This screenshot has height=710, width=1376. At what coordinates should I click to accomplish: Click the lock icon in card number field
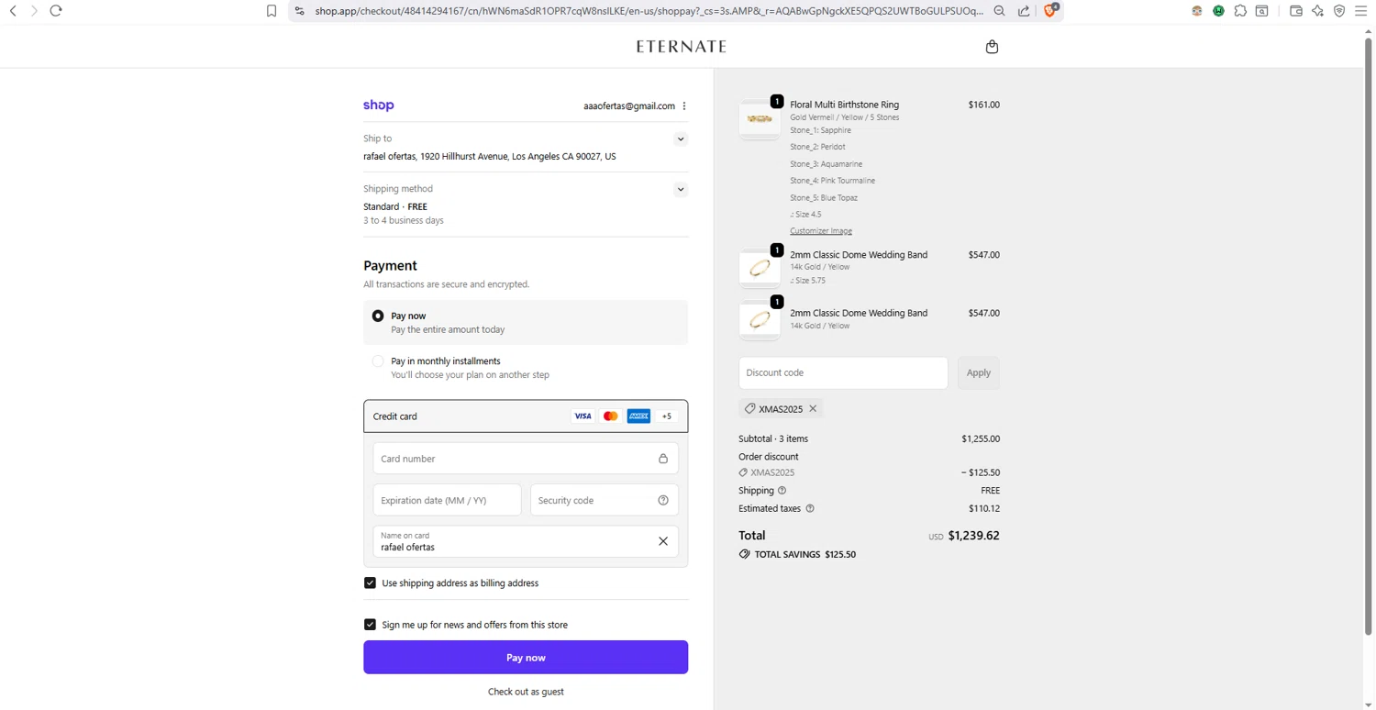663,459
